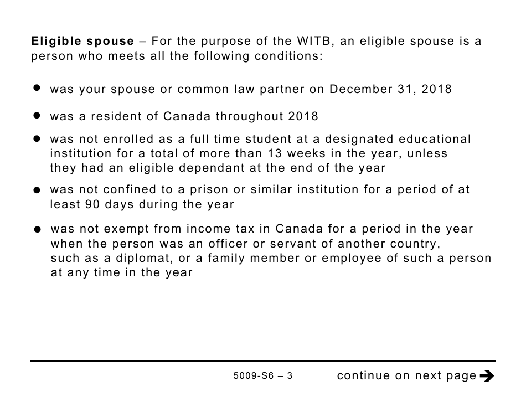Click the bold "Eligible spouse" heading
The height and width of the screenshot is (407, 526).
pos(82,41)
